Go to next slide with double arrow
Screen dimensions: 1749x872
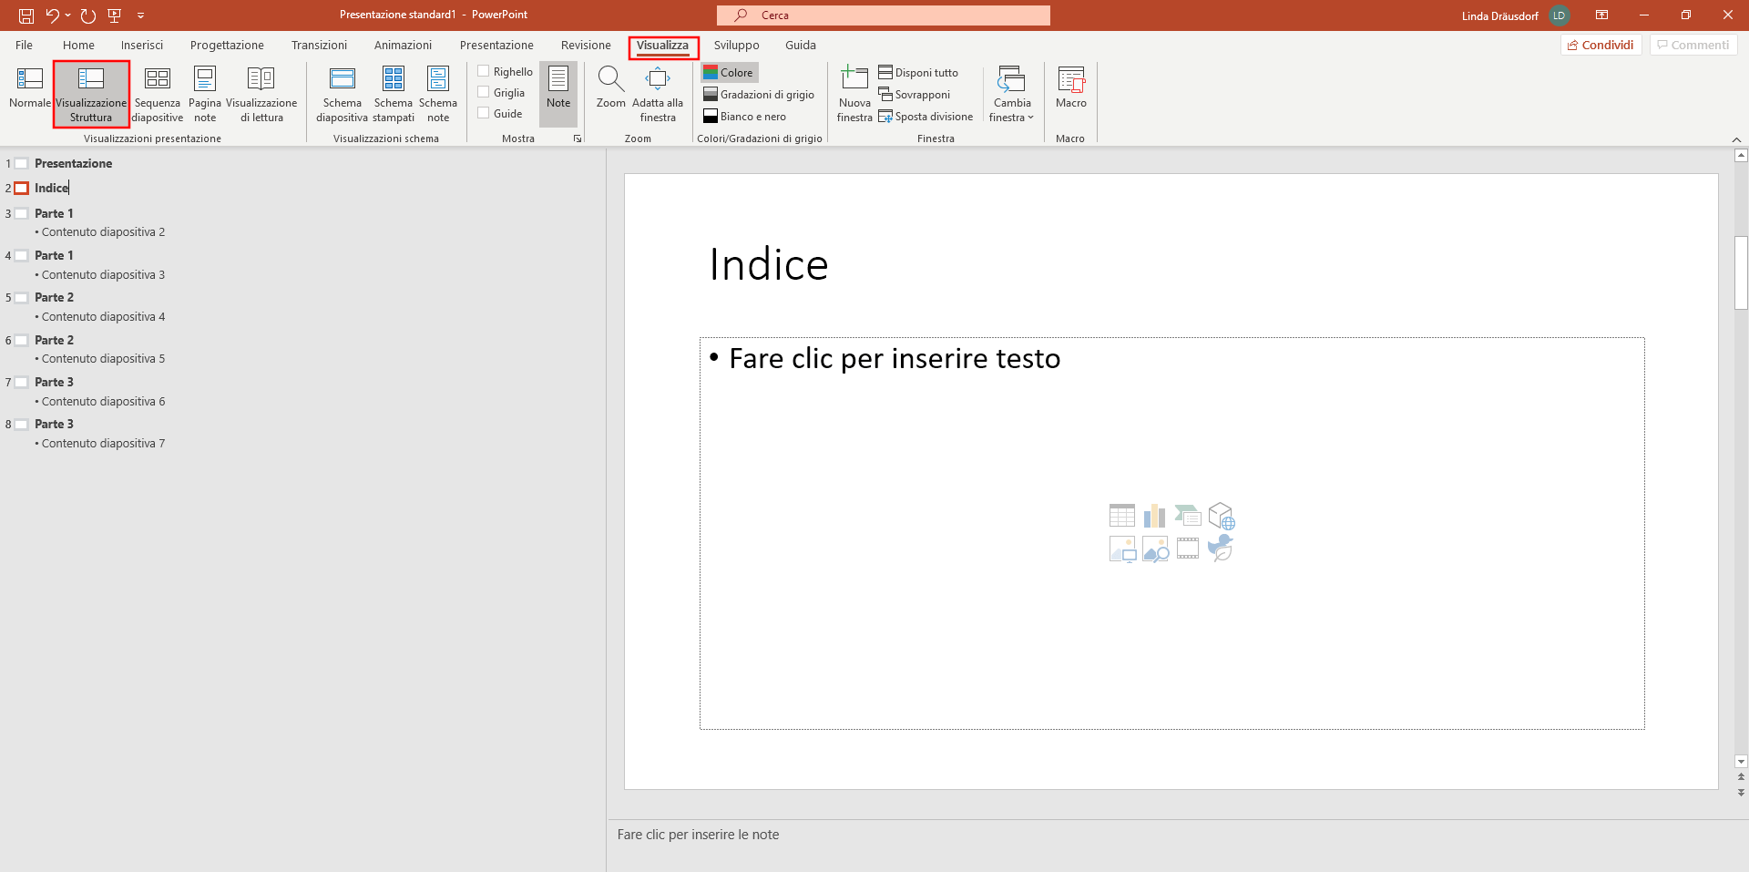point(1741,793)
